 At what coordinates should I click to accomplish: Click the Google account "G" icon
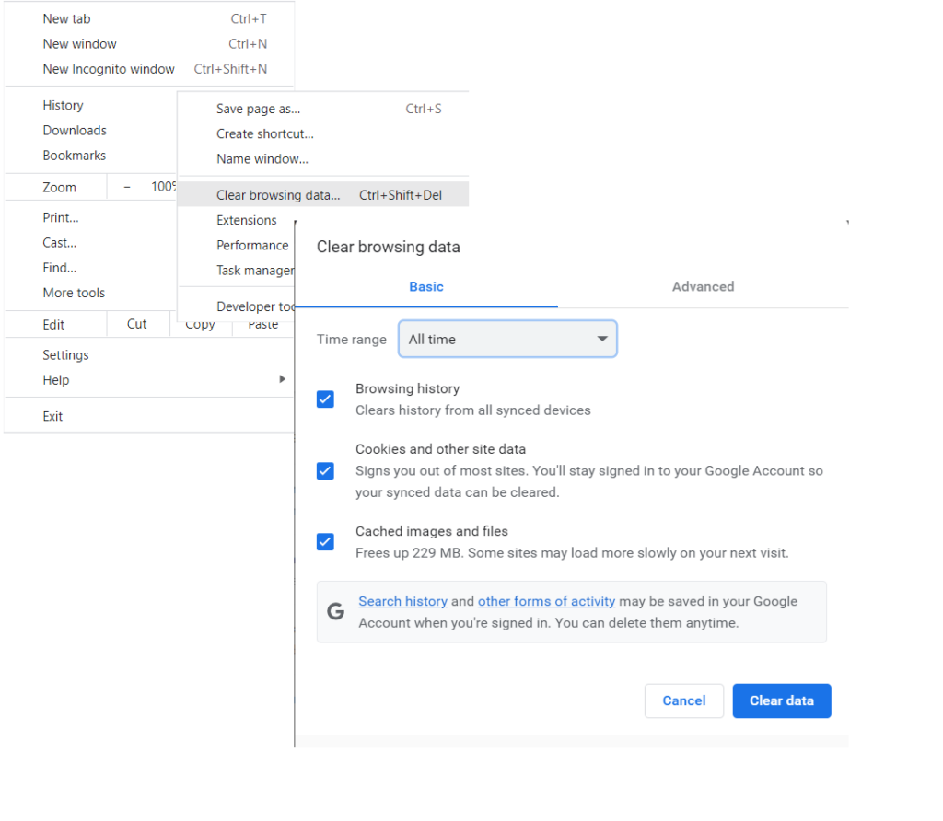pyautogui.click(x=335, y=611)
